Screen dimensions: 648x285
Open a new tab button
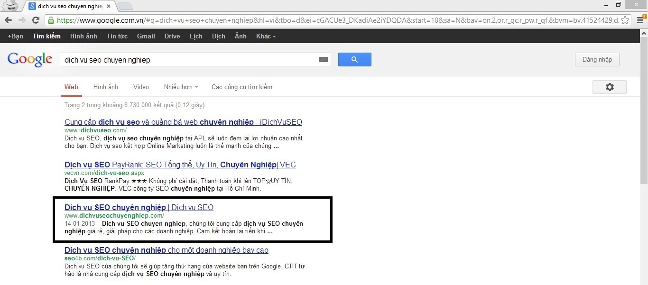coord(125,6)
